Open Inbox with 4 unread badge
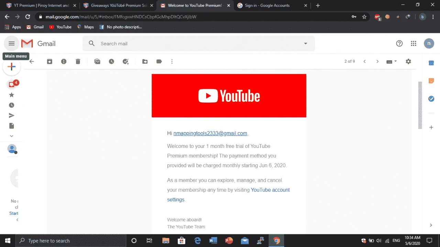Image resolution: width=440 pixels, height=247 pixels. (12, 84)
